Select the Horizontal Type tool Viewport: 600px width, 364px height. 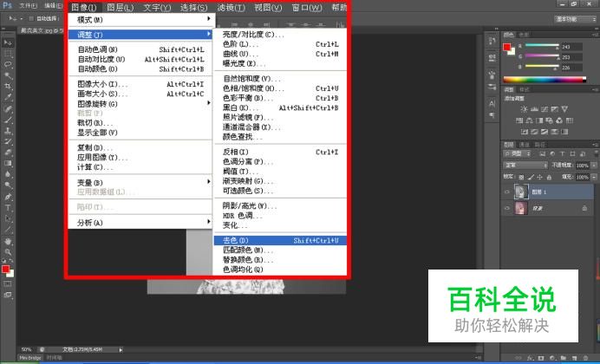point(8,208)
